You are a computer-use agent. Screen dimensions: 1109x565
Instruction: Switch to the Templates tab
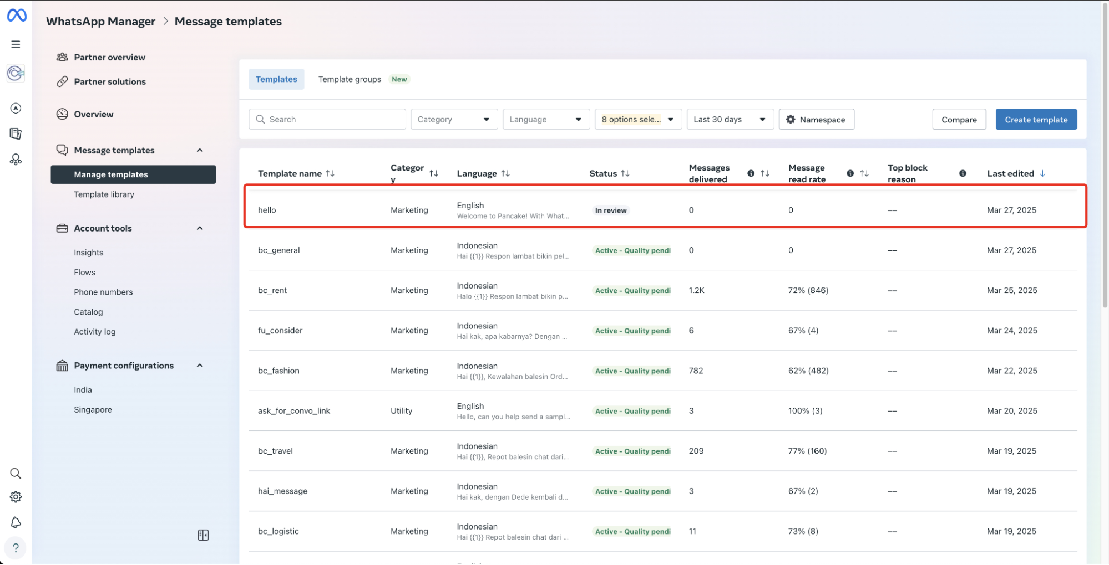point(276,79)
